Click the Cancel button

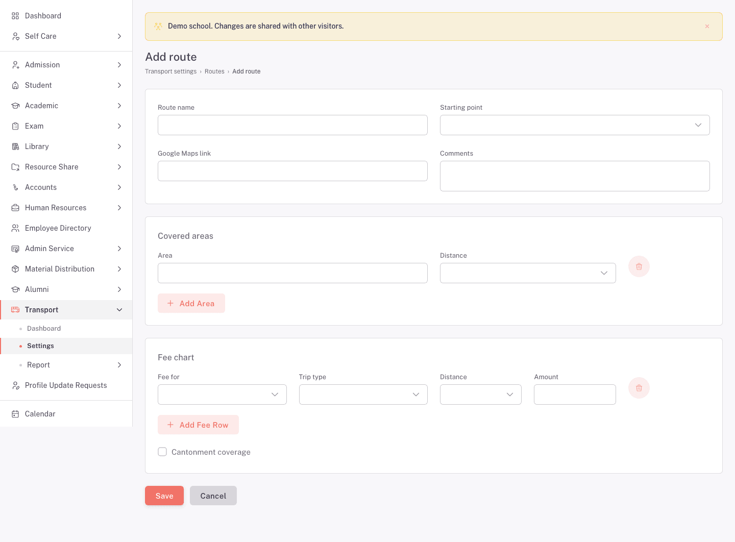point(213,496)
